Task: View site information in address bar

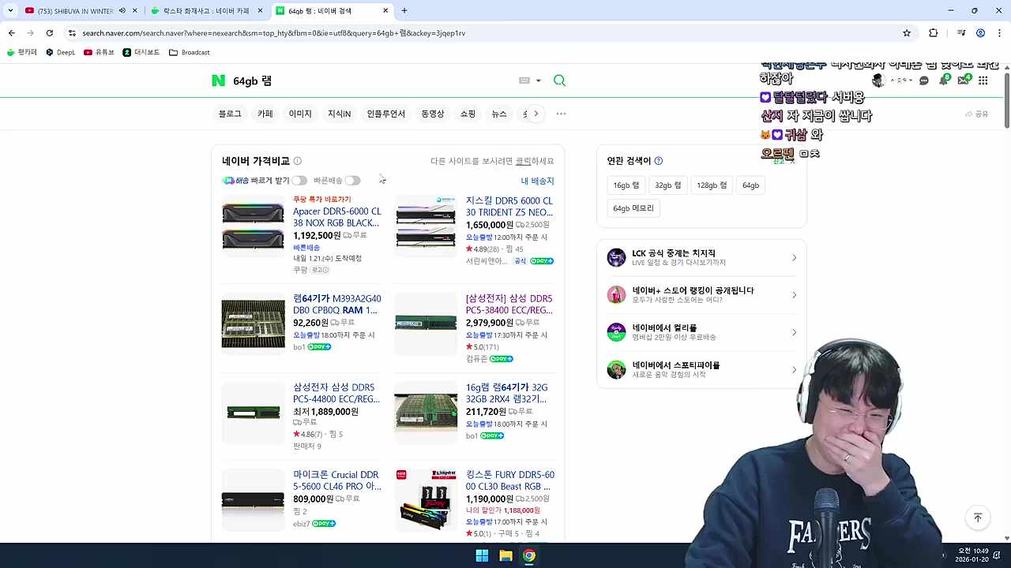Action: [72, 33]
